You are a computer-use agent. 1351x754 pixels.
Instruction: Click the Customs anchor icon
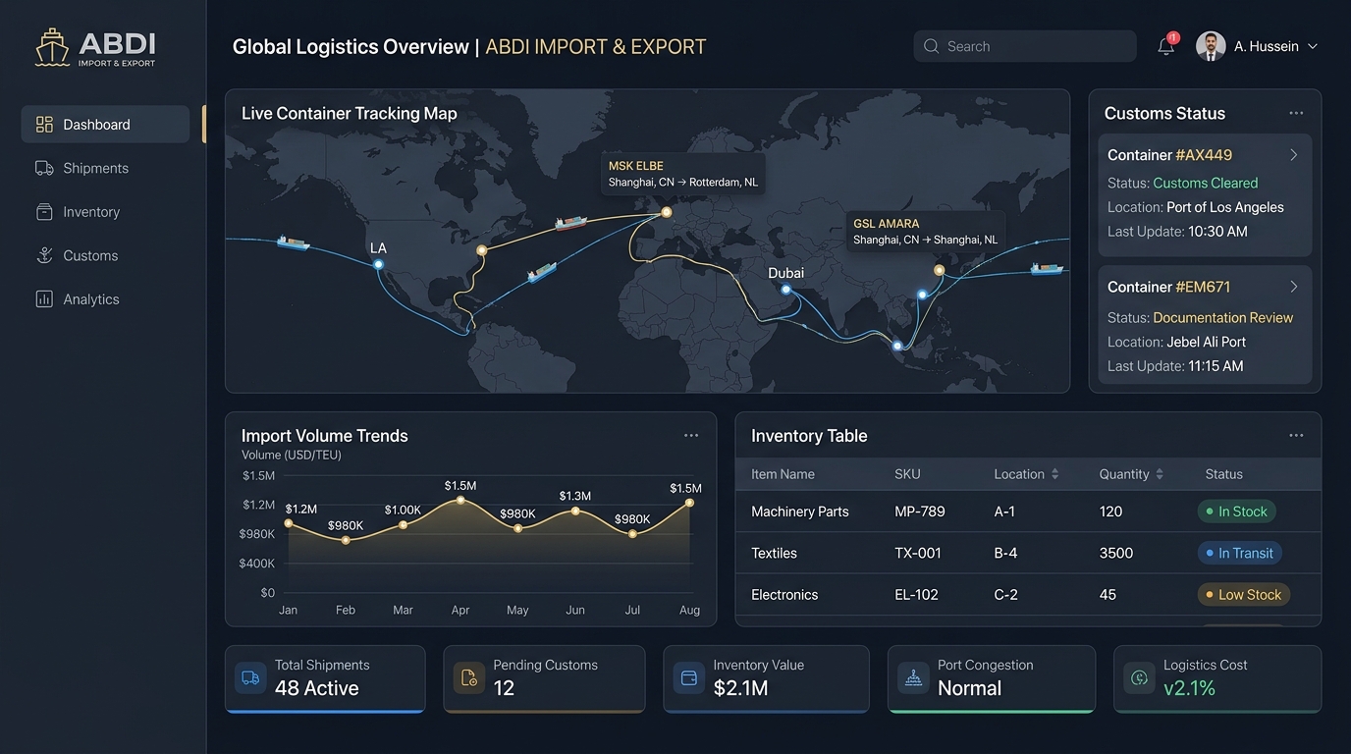44,255
